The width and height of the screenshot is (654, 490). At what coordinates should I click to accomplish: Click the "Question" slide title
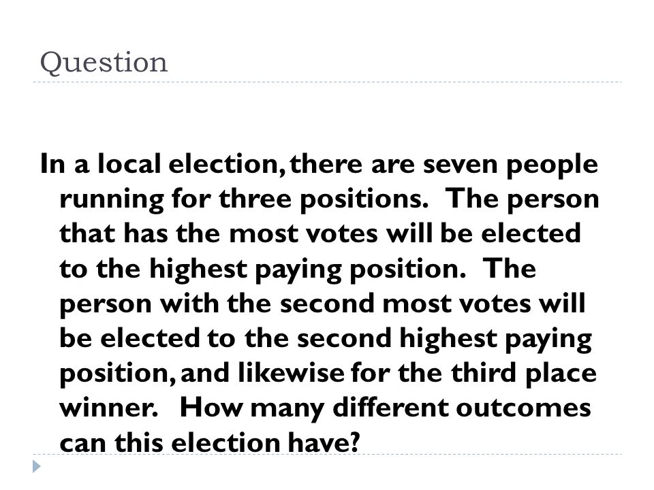pos(104,63)
